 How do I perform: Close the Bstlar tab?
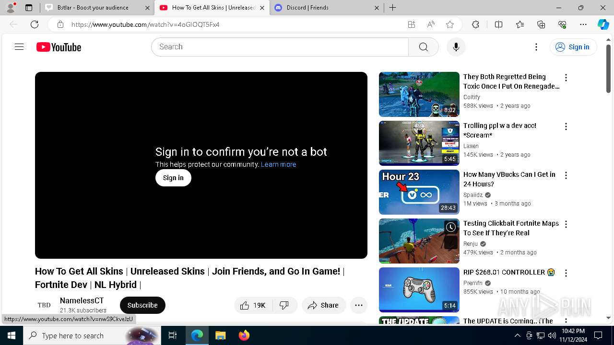pyautogui.click(x=147, y=8)
